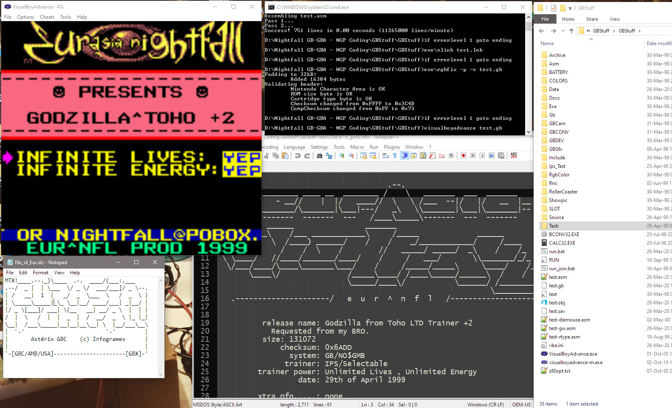Switch to the View ribbon tab in Explorer

(615, 19)
